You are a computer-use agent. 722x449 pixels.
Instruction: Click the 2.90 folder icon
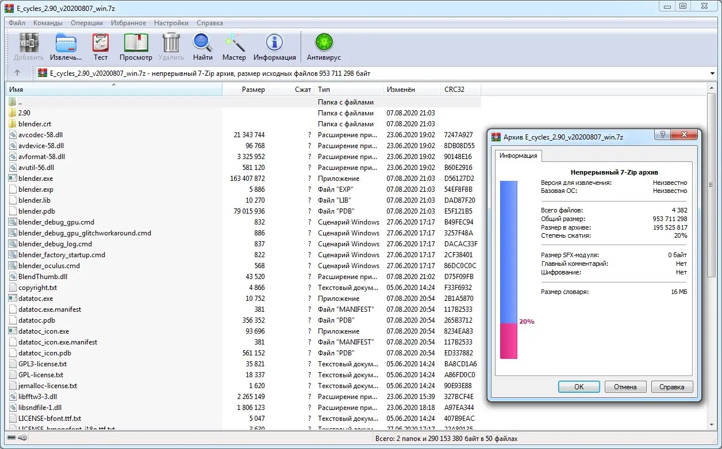point(13,113)
